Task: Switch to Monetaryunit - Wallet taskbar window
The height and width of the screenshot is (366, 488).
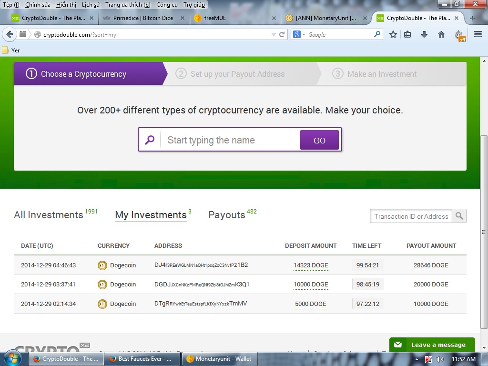Action: click(220, 359)
